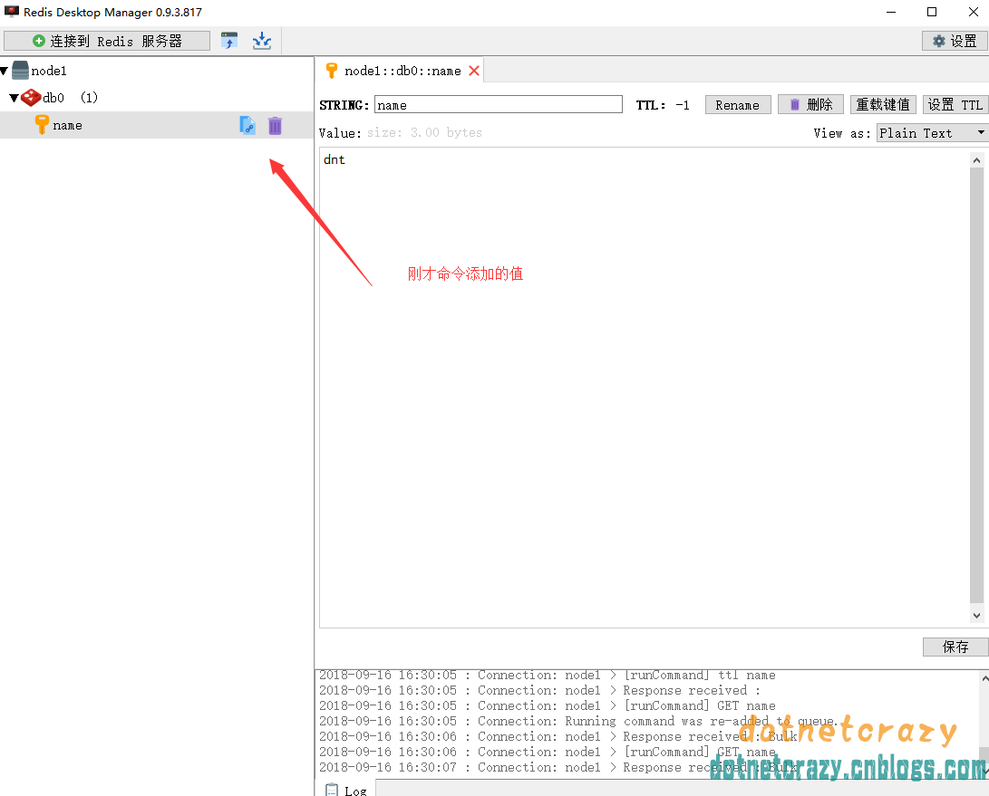Click value editor scroll down arrow
The width and height of the screenshot is (989, 796).
[976, 616]
